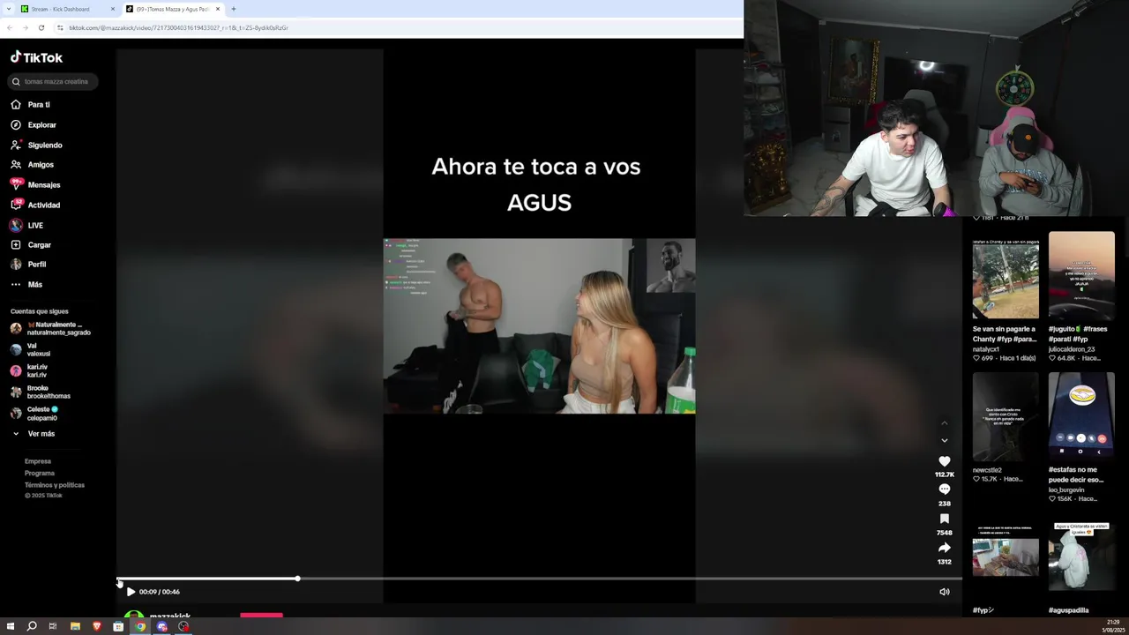Image resolution: width=1129 pixels, height=635 pixels.
Task: Click the progress bar playhead knob
Action: [297, 579]
